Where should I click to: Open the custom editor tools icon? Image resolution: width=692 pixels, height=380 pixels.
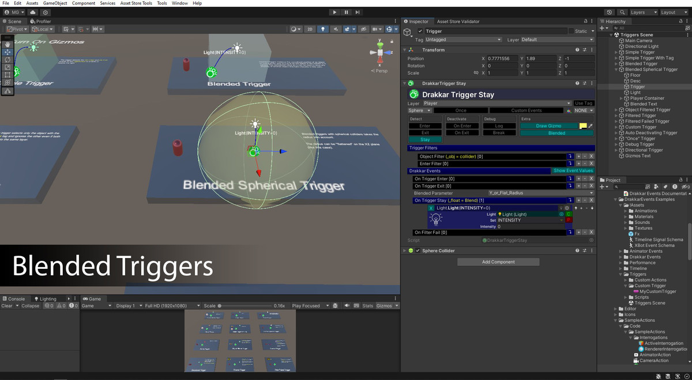pos(7,91)
